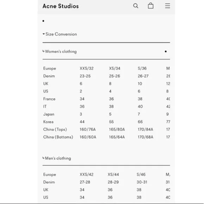
Task: Select the XXS/32 women's Europe size cell
Action: pos(87,69)
